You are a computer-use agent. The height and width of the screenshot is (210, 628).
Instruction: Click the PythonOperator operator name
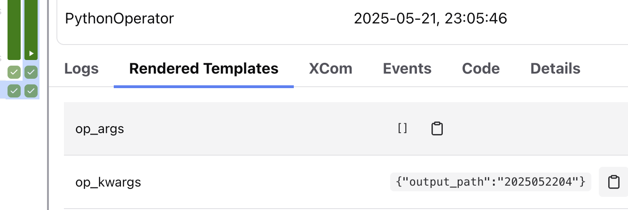click(x=119, y=18)
